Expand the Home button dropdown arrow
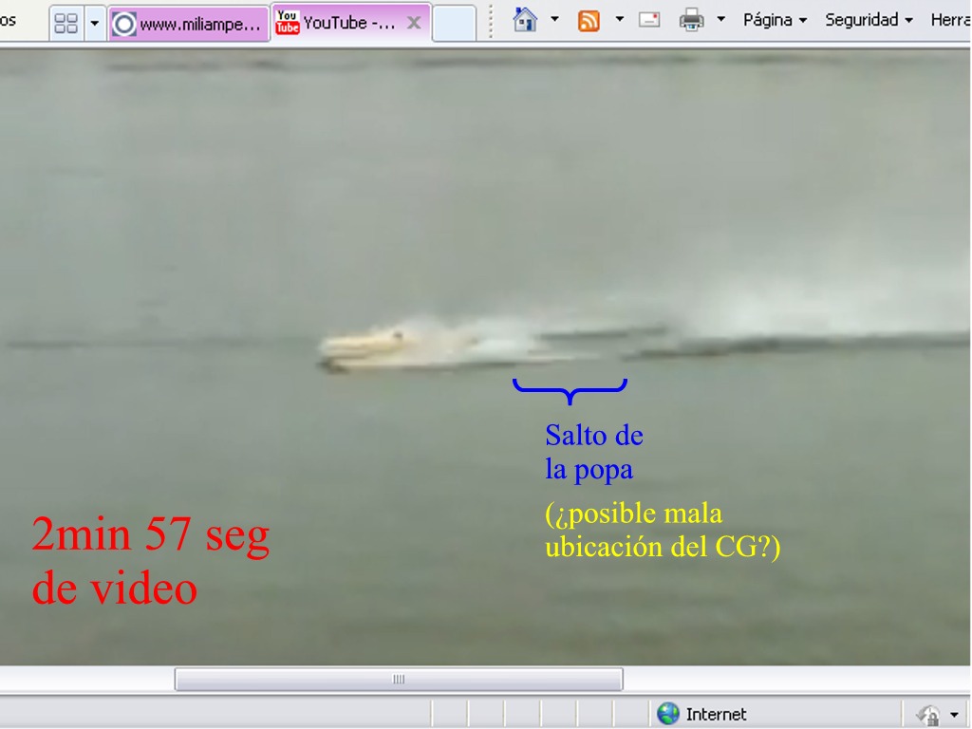 [x=554, y=20]
